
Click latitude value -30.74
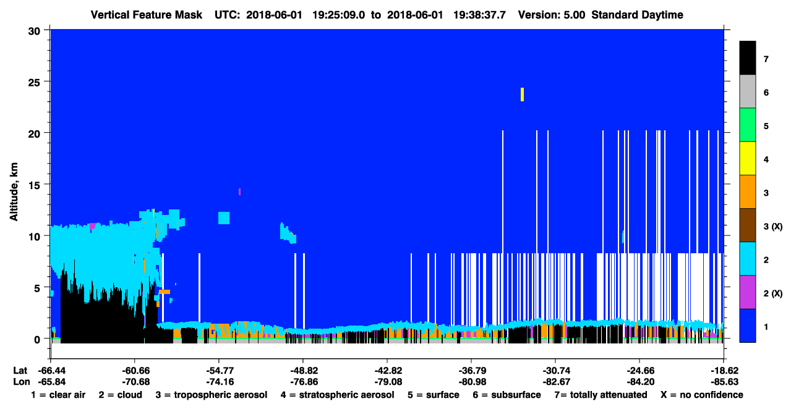[555, 371]
